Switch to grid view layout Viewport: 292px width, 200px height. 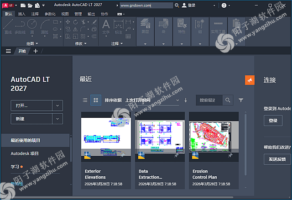(96, 100)
